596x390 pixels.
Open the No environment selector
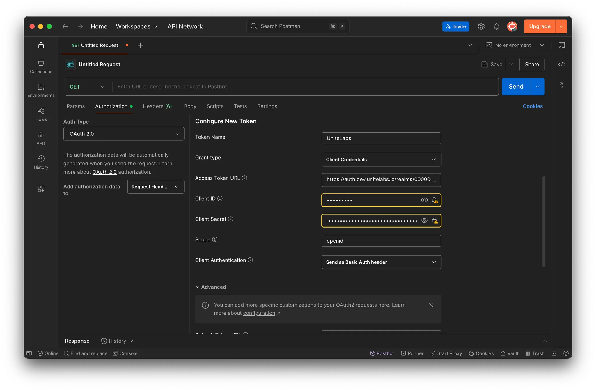[x=515, y=45]
